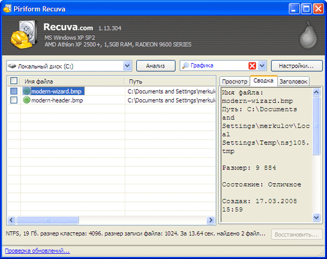Click the Piriform pear logo
The height and width of the screenshot is (259, 327).
(x=308, y=35)
